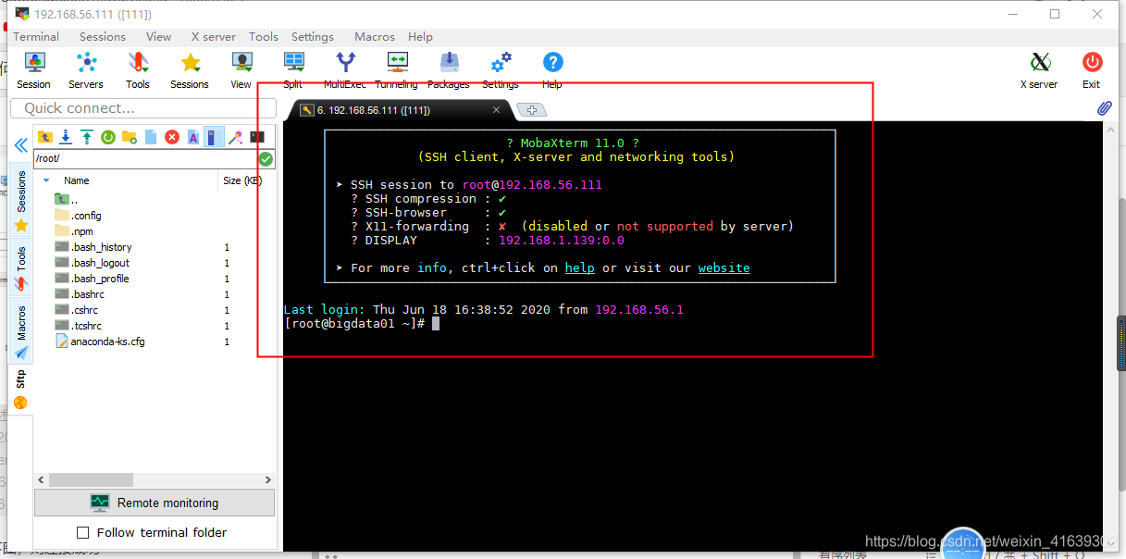
Task: Switch to the Sessions side tab
Action: pyautogui.click(x=21, y=202)
